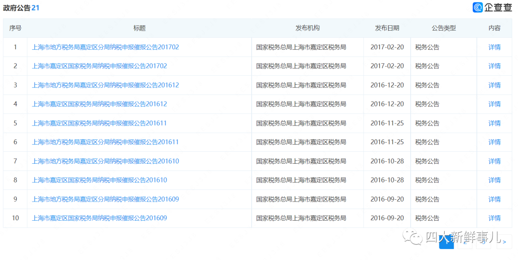The image size is (518, 260).
Task: Go to the next page with the > arrow
Action: [x=504, y=242]
